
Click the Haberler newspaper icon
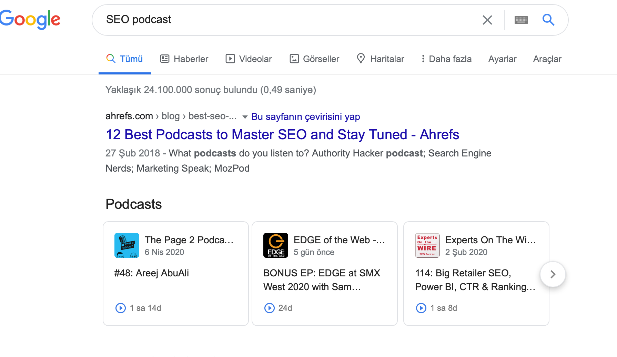pos(165,59)
